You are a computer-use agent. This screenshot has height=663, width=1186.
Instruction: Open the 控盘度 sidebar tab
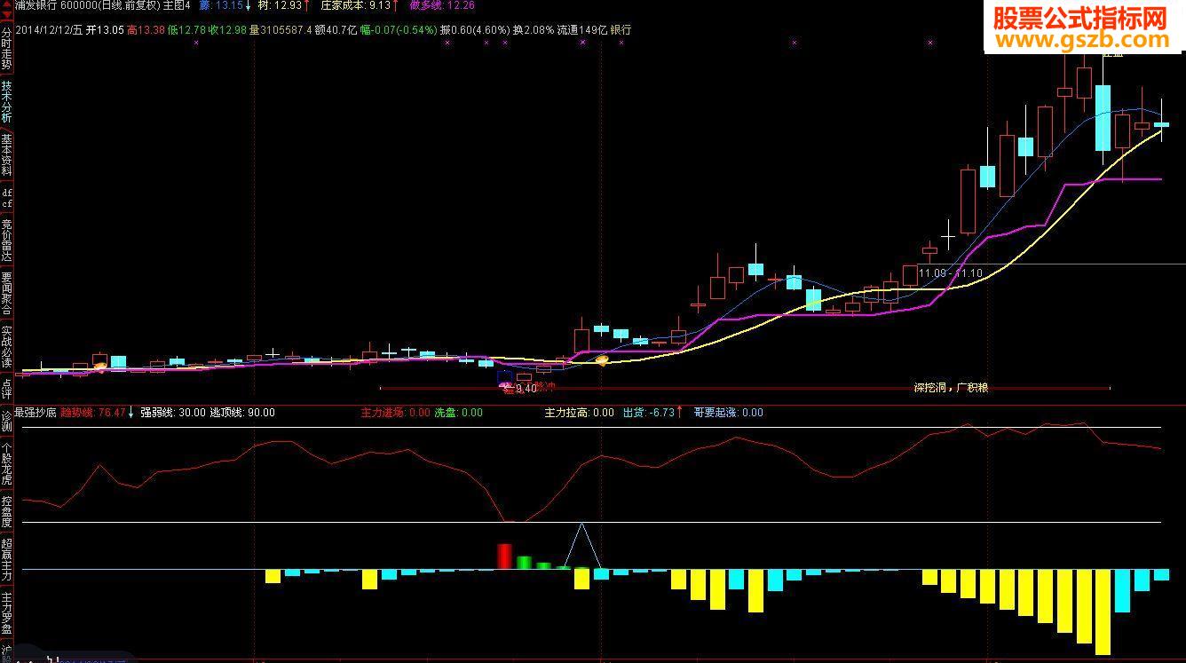[x=6, y=510]
